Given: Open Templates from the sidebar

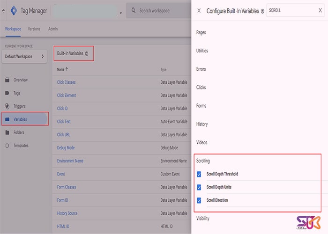Looking at the screenshot, I should [x=21, y=146].
